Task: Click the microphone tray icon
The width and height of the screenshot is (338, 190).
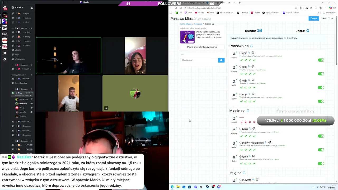Action: coord(317,187)
